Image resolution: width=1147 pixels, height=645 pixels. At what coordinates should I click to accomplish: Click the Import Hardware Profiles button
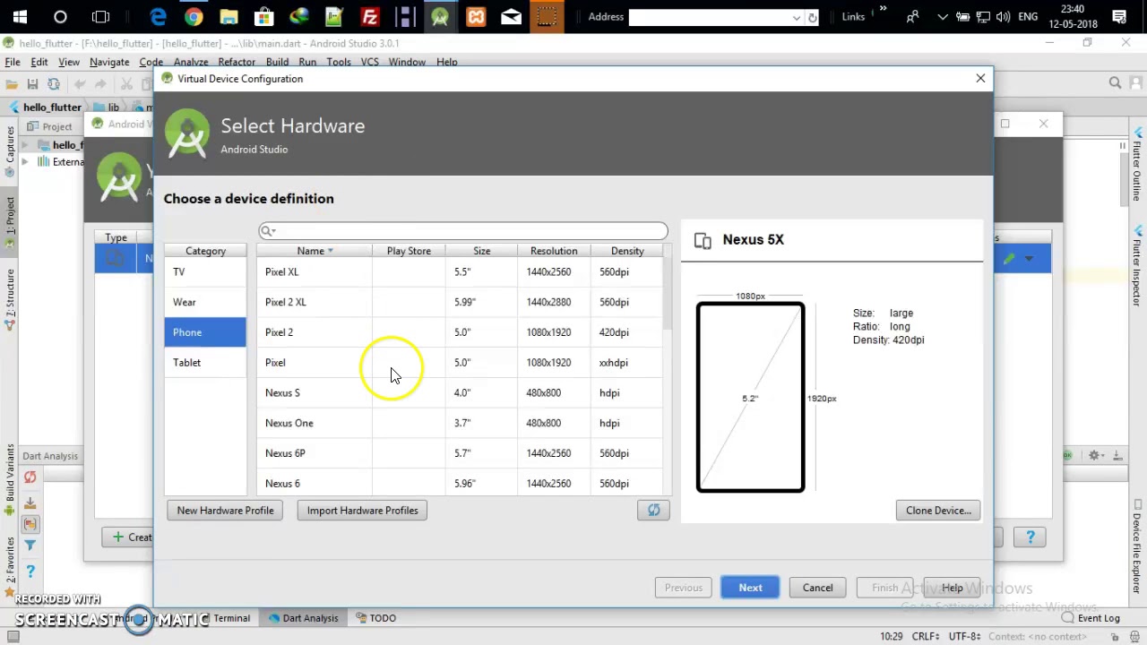[363, 511]
